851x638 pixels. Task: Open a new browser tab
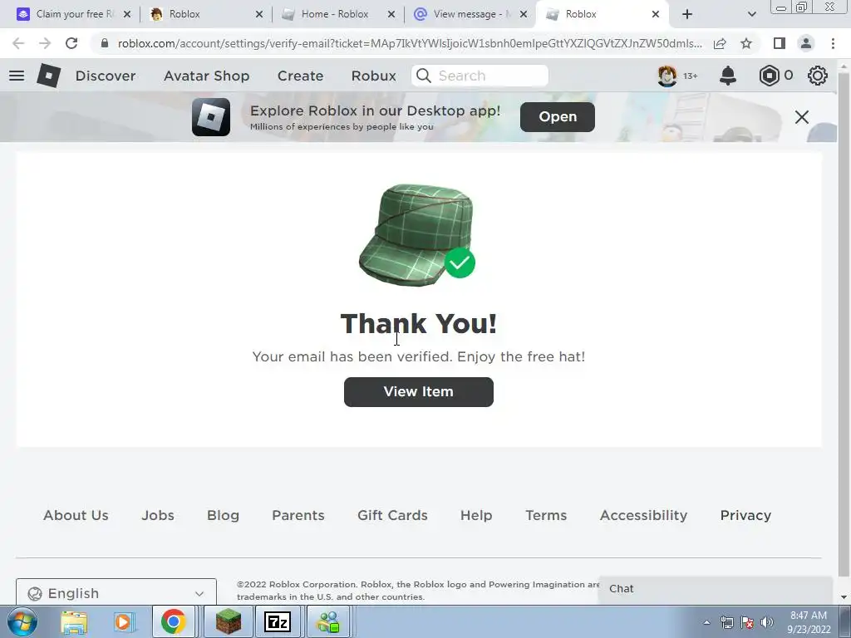687,14
